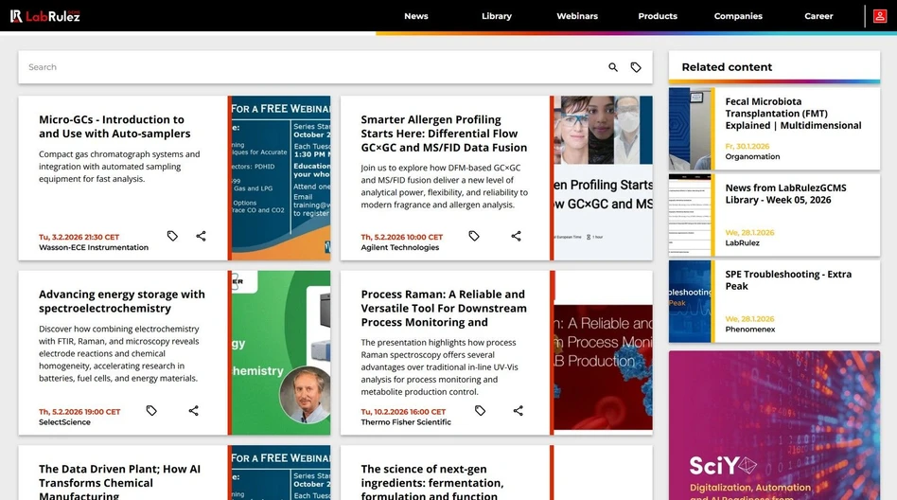Open SPE Troubleshooting - Extra Peak item
This screenshot has width=897, height=500.
(x=788, y=280)
